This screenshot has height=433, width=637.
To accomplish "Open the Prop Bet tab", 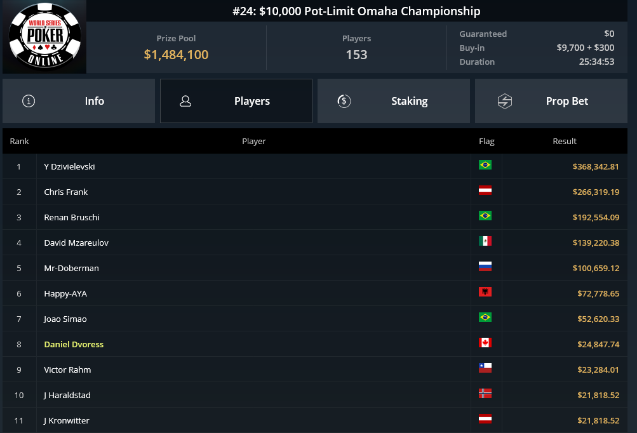I will point(551,101).
